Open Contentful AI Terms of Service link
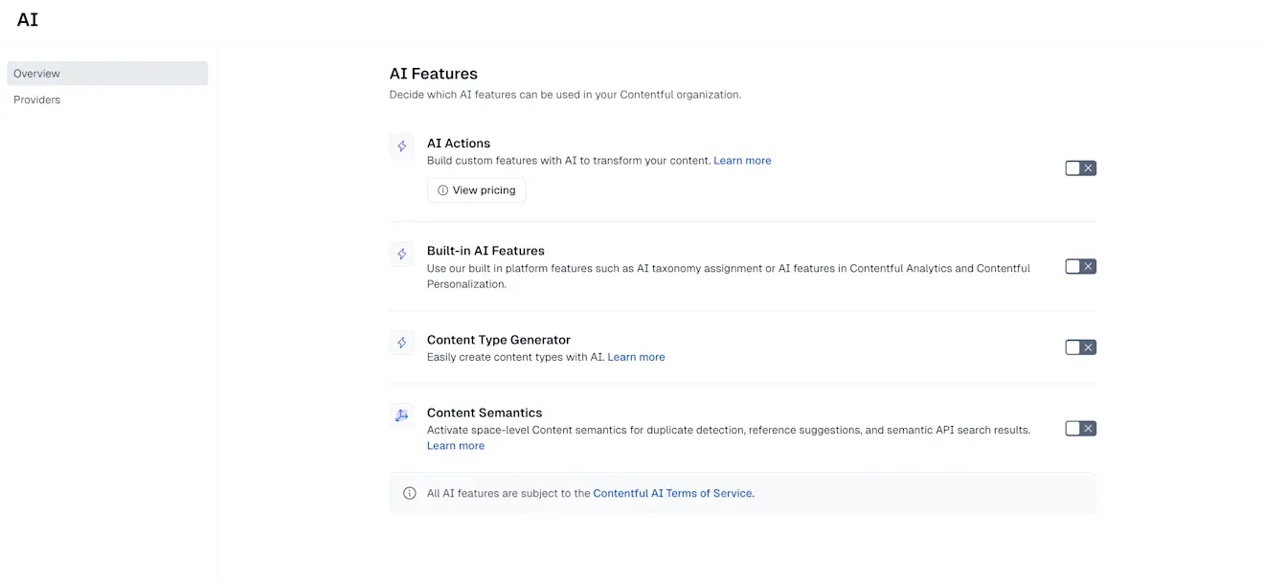1264x580 pixels. 674,494
